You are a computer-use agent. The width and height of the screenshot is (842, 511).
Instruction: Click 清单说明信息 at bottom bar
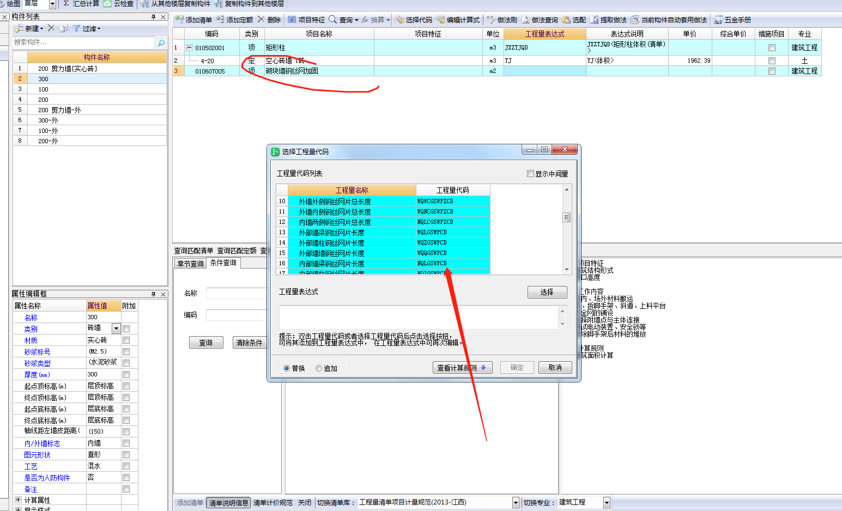click(229, 503)
